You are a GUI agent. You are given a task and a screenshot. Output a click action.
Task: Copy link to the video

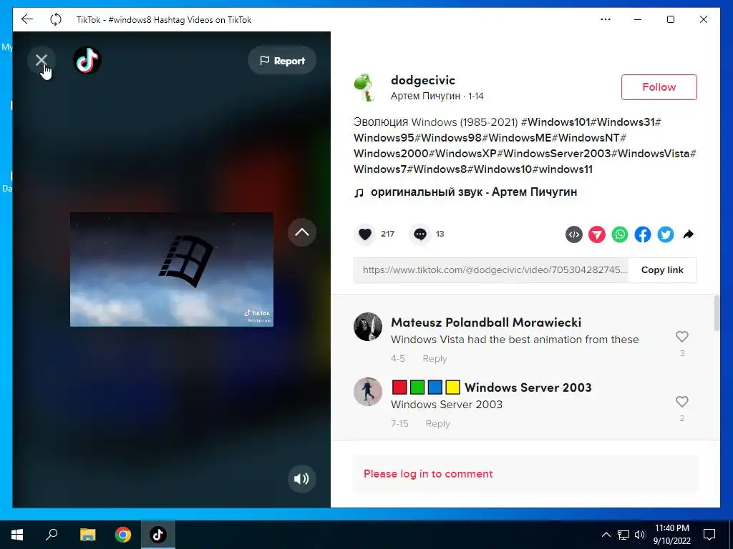tap(662, 269)
